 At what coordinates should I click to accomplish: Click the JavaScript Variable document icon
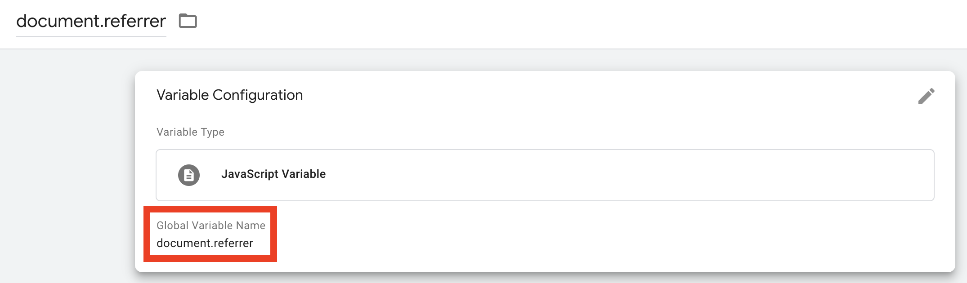pos(189,175)
